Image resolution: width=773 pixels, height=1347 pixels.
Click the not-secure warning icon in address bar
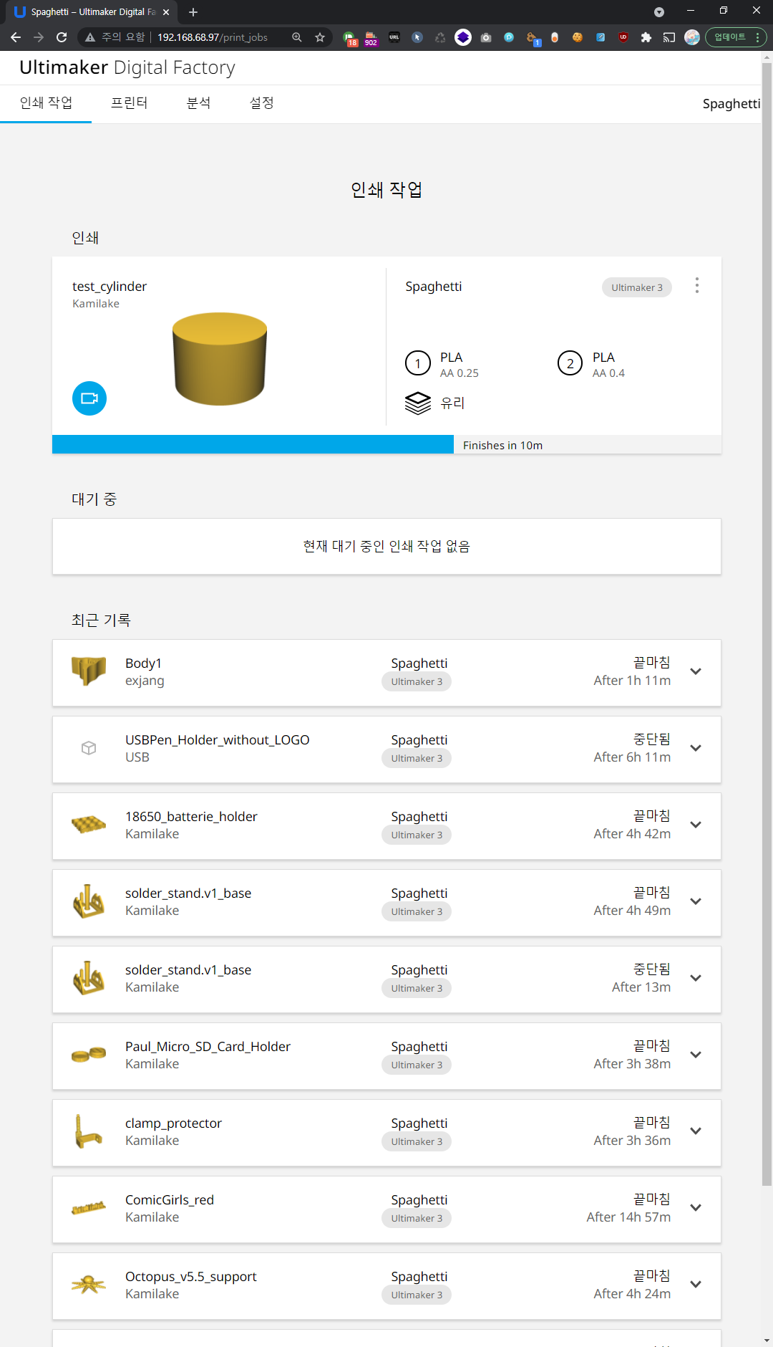point(90,37)
